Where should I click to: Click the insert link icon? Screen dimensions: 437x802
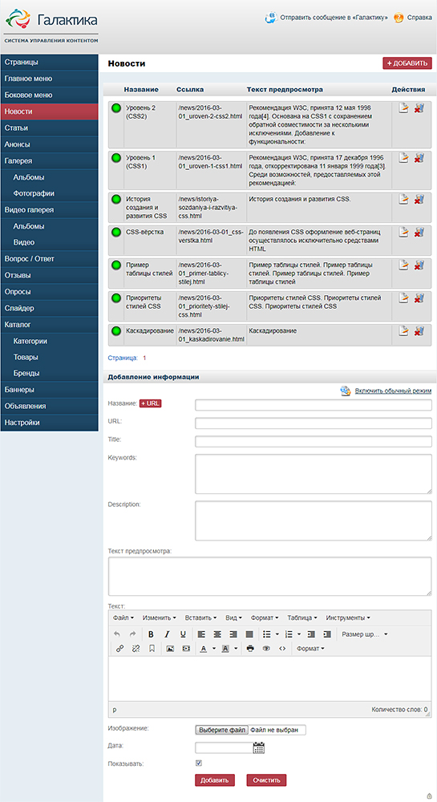tap(119, 649)
